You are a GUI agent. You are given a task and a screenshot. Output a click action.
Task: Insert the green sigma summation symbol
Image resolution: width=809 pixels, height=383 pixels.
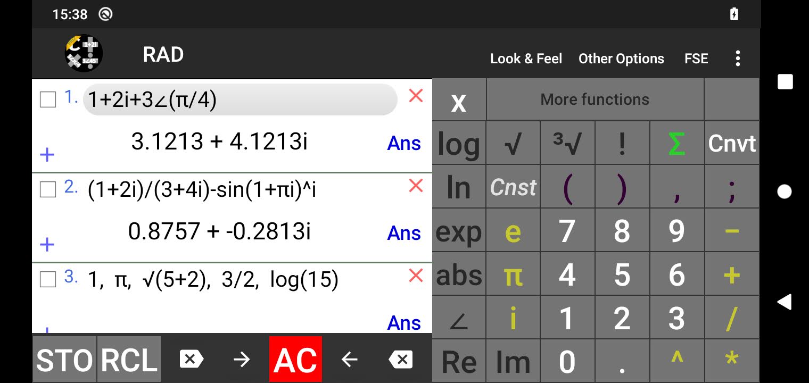pos(676,144)
